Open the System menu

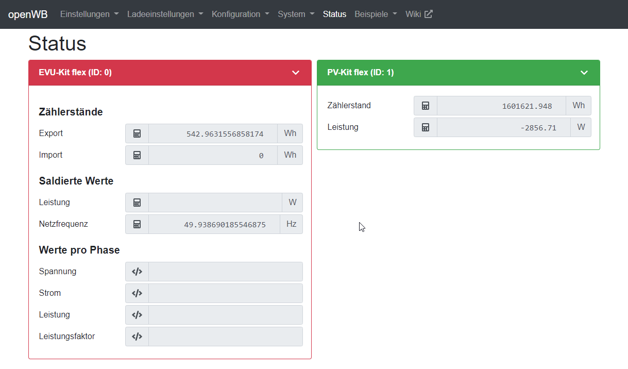(296, 14)
